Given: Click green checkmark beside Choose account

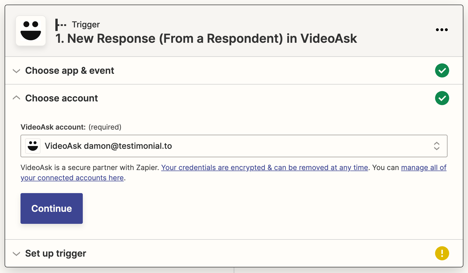Looking at the screenshot, I should click(x=442, y=98).
